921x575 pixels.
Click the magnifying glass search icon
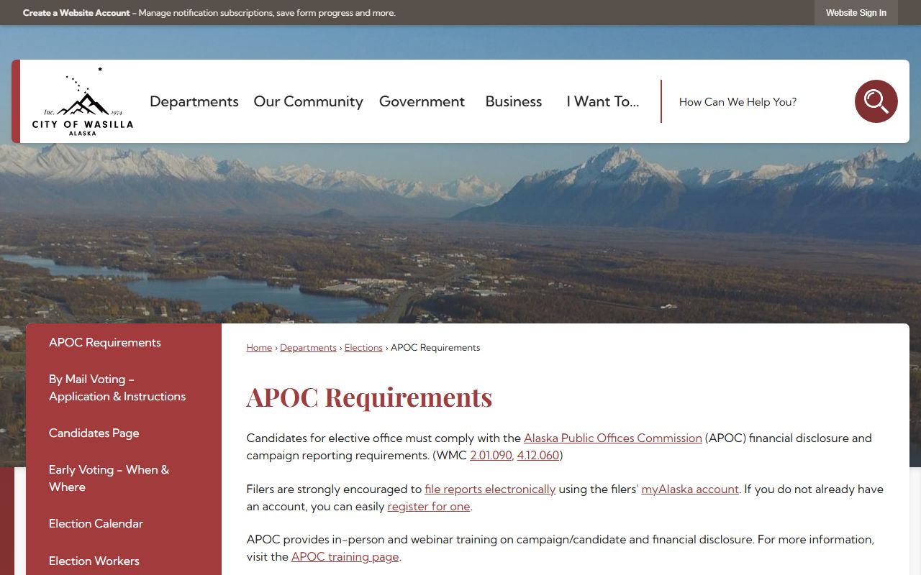click(876, 101)
